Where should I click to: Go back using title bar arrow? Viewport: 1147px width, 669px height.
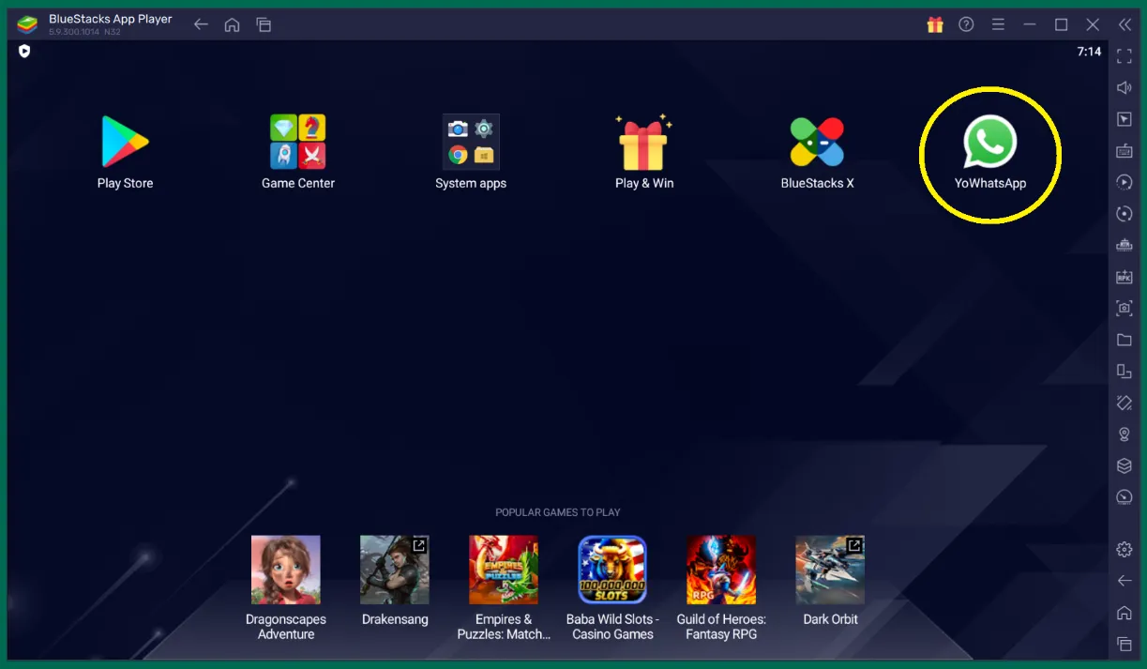tap(201, 24)
